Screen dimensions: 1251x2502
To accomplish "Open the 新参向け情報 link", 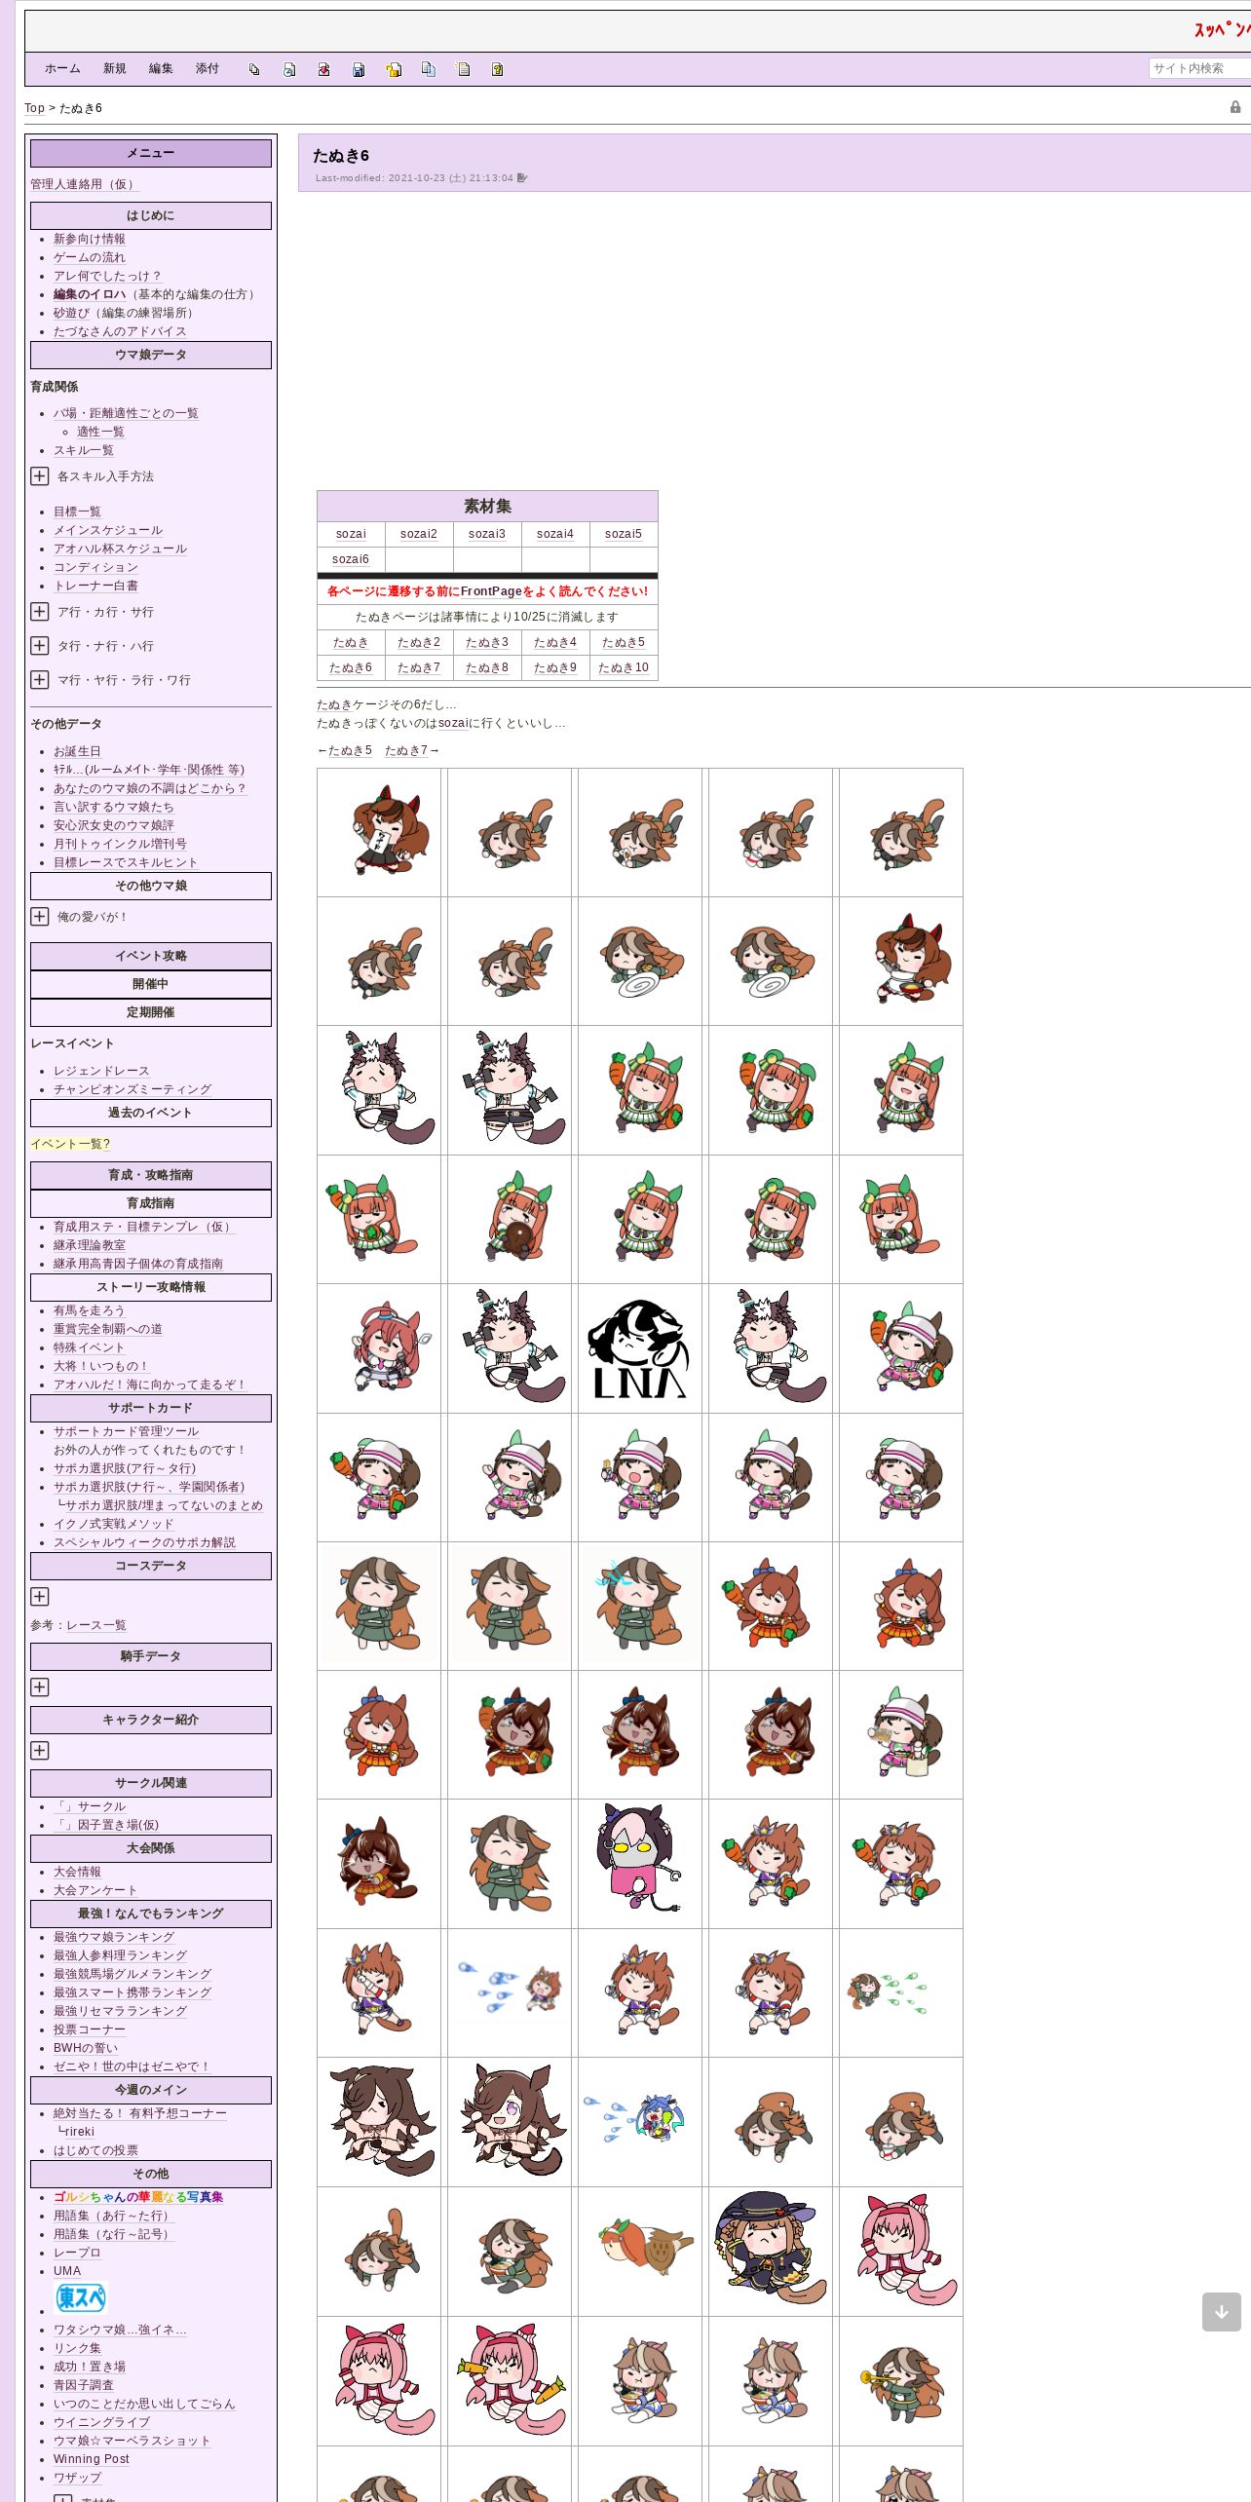I will 90,239.
